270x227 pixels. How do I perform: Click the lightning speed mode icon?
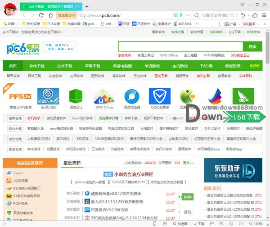point(181,15)
